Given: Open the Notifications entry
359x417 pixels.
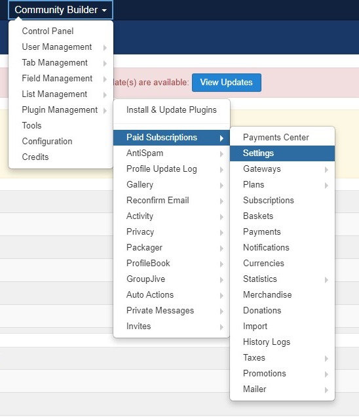Looking at the screenshot, I should [282, 247].
